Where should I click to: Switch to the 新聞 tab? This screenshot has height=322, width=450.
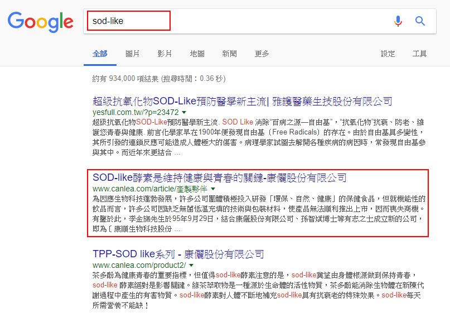[230, 54]
